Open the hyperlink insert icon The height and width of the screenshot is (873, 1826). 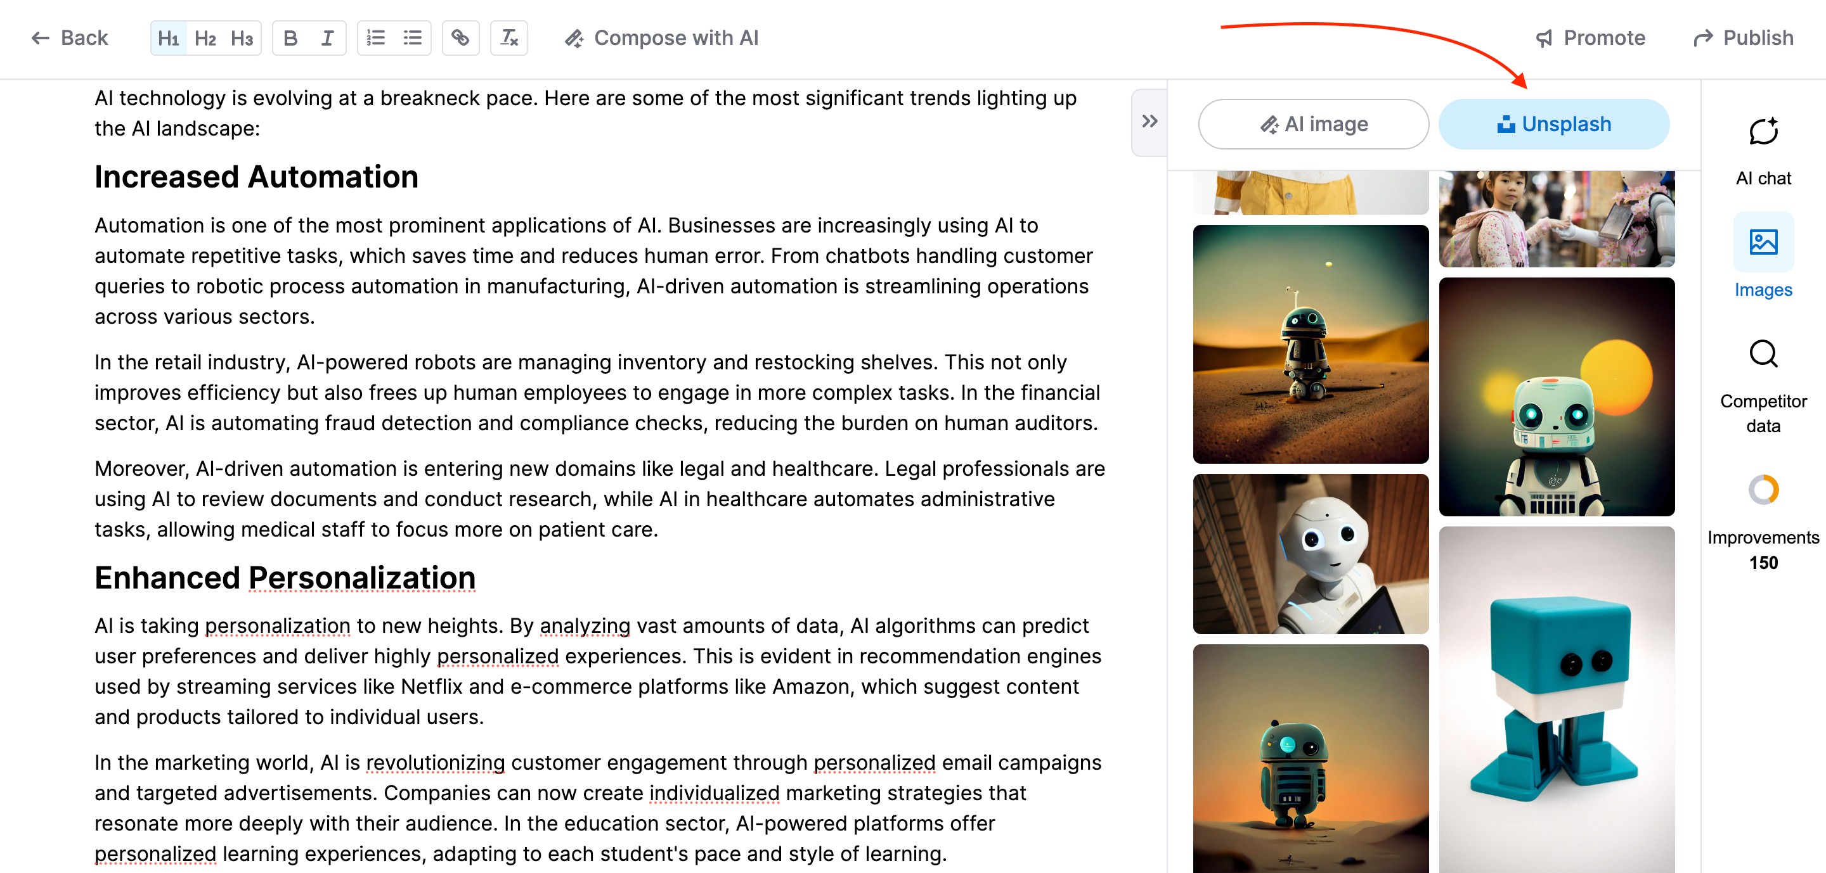coord(459,37)
